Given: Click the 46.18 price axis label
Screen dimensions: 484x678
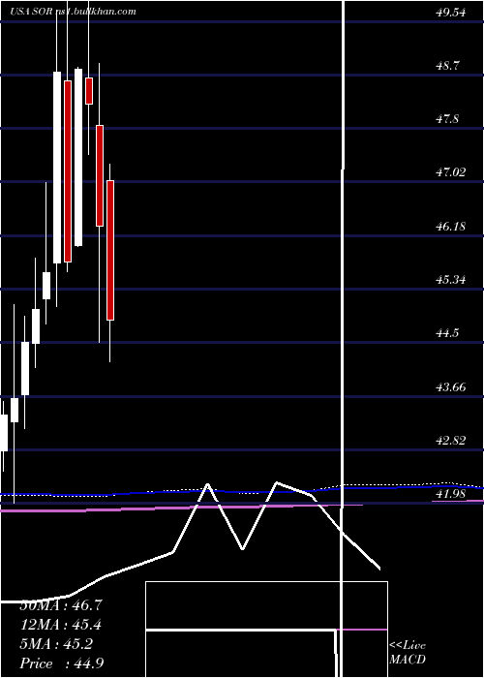Looking at the screenshot, I should click(451, 227).
